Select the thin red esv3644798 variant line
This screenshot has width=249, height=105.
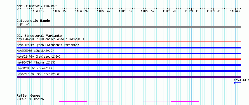[x=129, y=42]
